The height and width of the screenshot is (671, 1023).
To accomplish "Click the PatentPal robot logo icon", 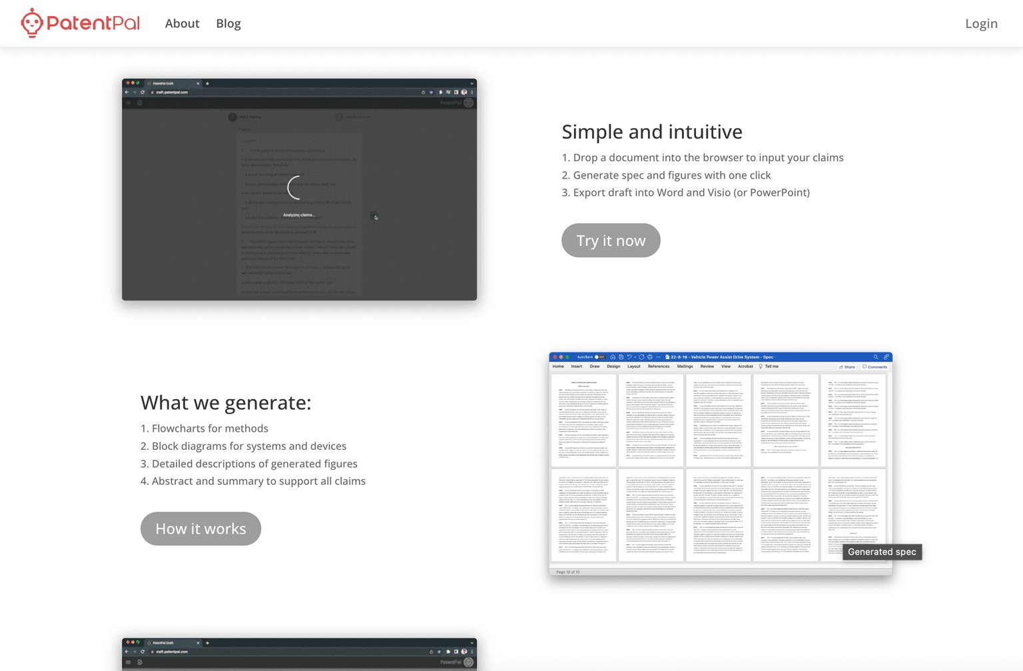I will click(x=31, y=23).
